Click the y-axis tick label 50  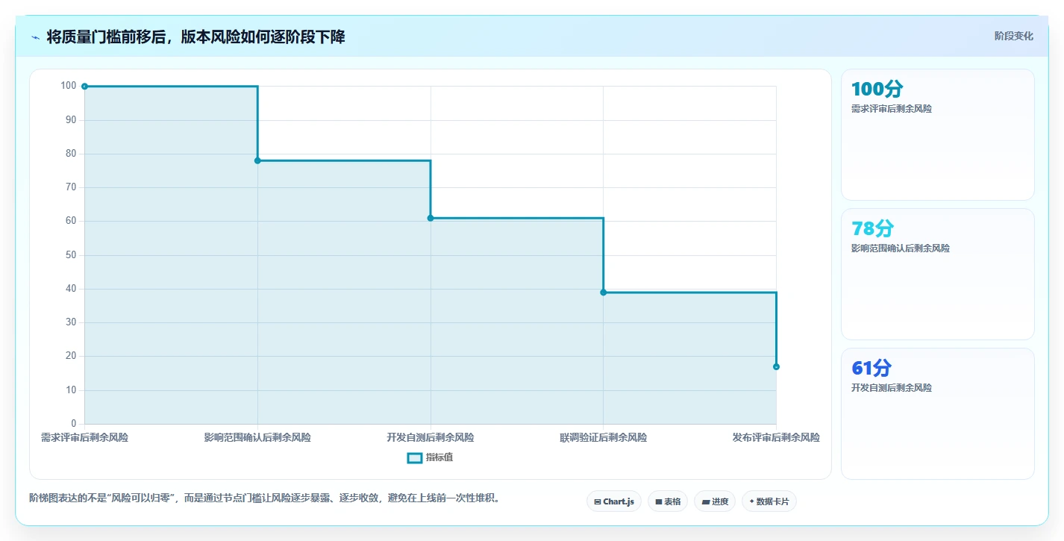click(x=71, y=255)
